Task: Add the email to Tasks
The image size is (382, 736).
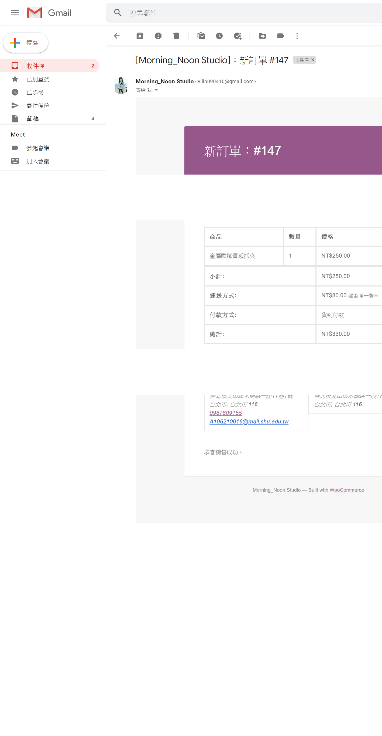Action: click(x=238, y=36)
